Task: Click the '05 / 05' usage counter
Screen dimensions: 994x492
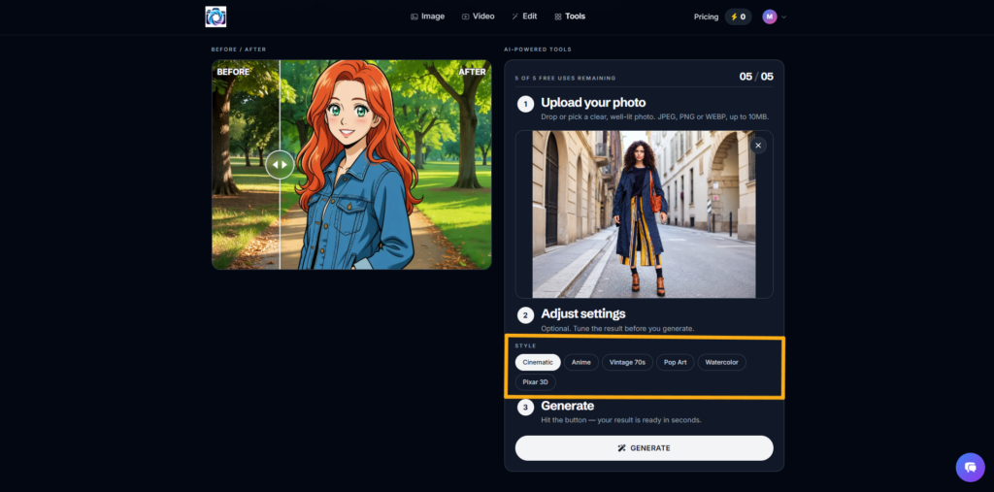Action: pos(756,77)
